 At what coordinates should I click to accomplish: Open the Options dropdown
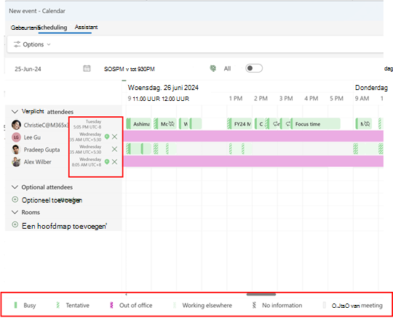[x=32, y=44]
